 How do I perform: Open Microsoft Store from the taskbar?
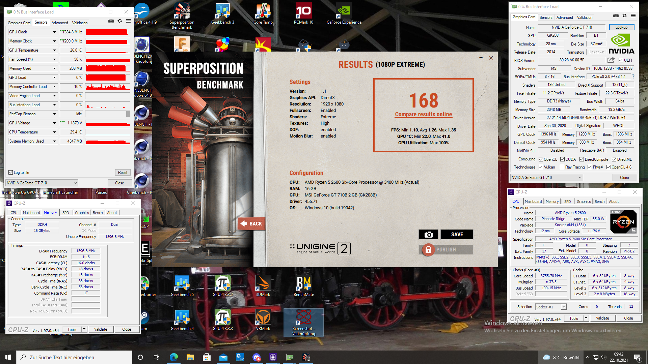207,357
